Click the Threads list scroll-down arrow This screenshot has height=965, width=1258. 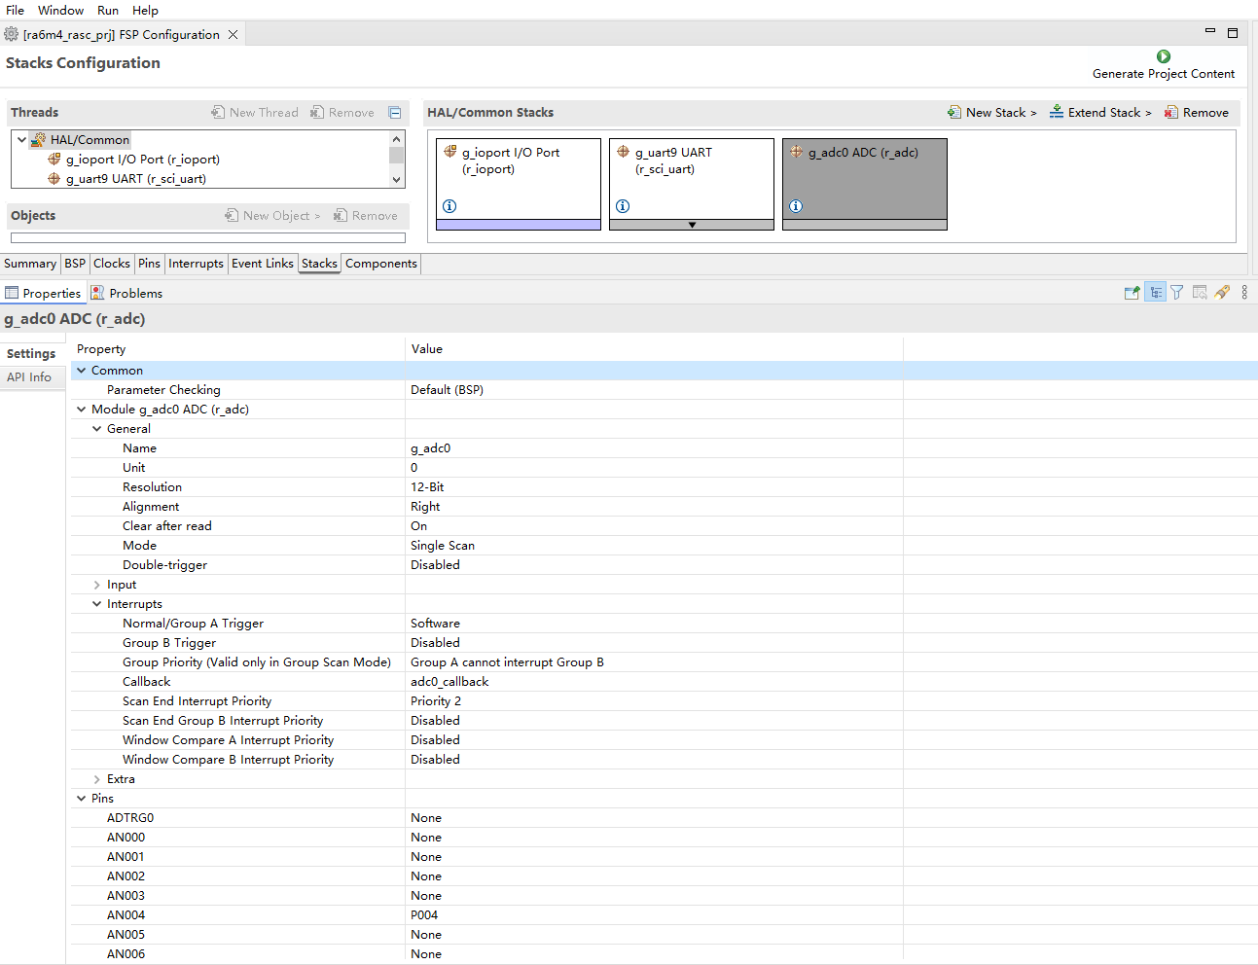pyautogui.click(x=396, y=179)
